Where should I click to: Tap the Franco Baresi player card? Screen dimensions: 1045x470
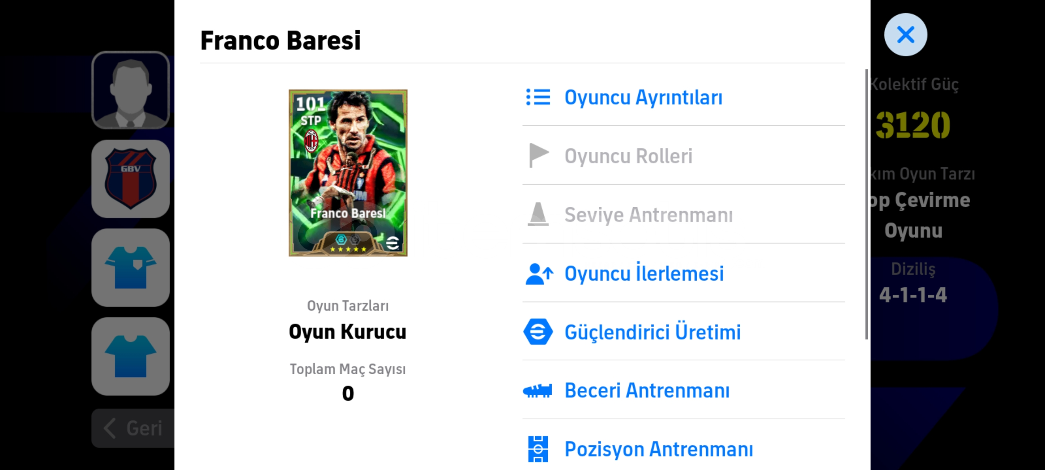(x=348, y=173)
